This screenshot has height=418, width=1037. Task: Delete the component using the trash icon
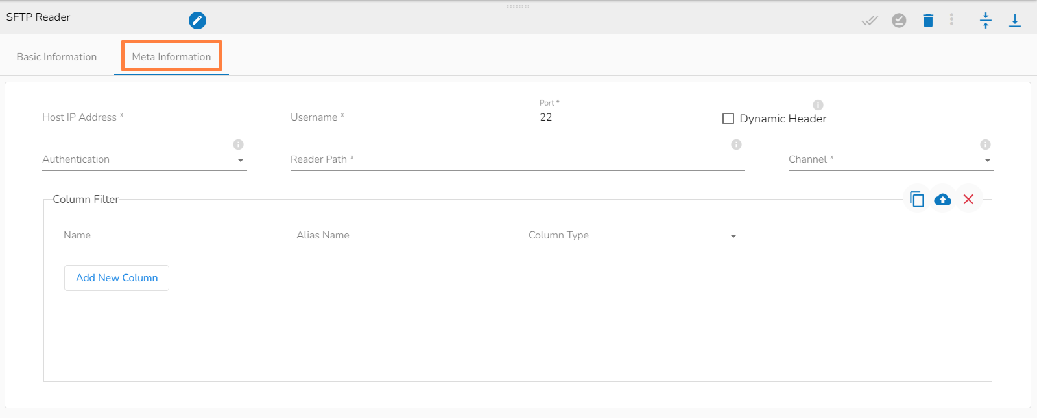pyautogui.click(x=928, y=21)
